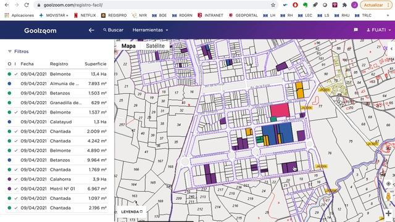Sort the list by Superficie column

click(x=96, y=64)
